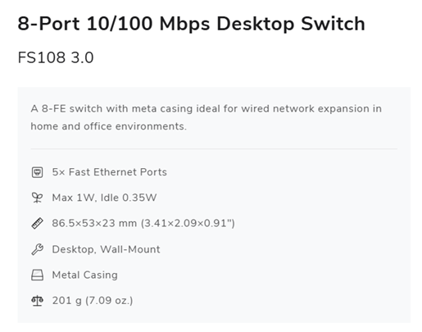Viewport: 422px width, 332px height.
Task: Click the Max 1W, Idle 0.35W text
Action: point(104,198)
